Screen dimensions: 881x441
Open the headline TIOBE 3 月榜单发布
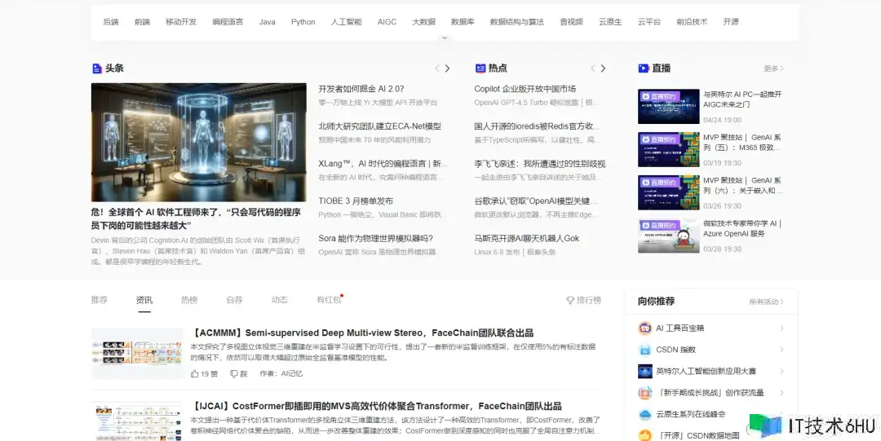[356, 201]
